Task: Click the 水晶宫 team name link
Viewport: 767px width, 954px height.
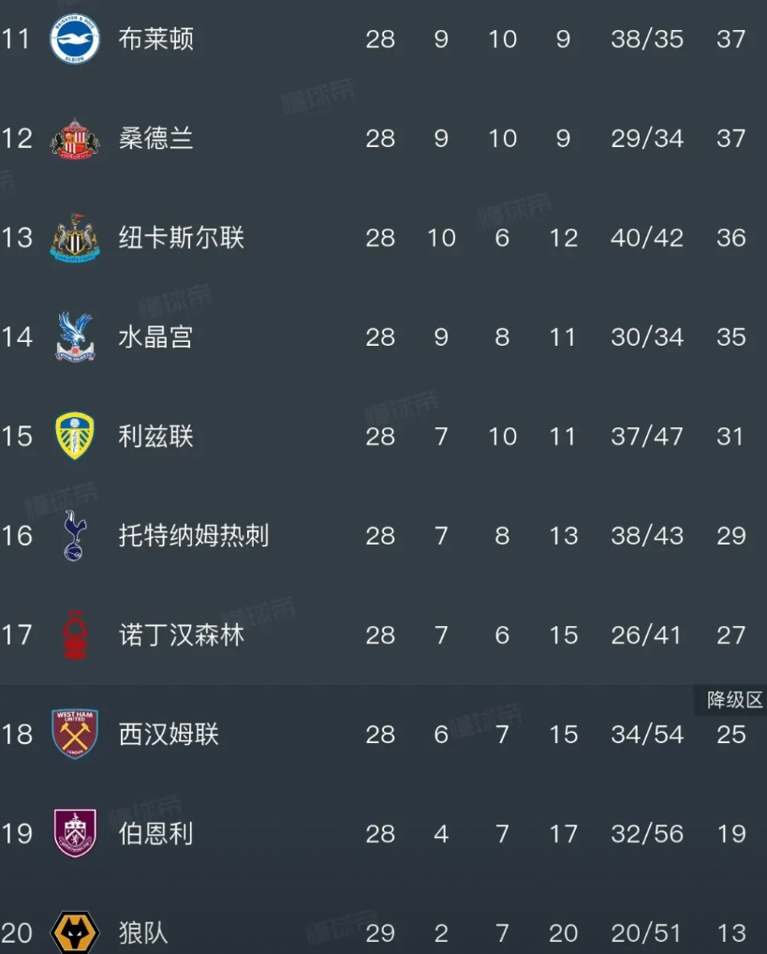Action: [x=156, y=337]
